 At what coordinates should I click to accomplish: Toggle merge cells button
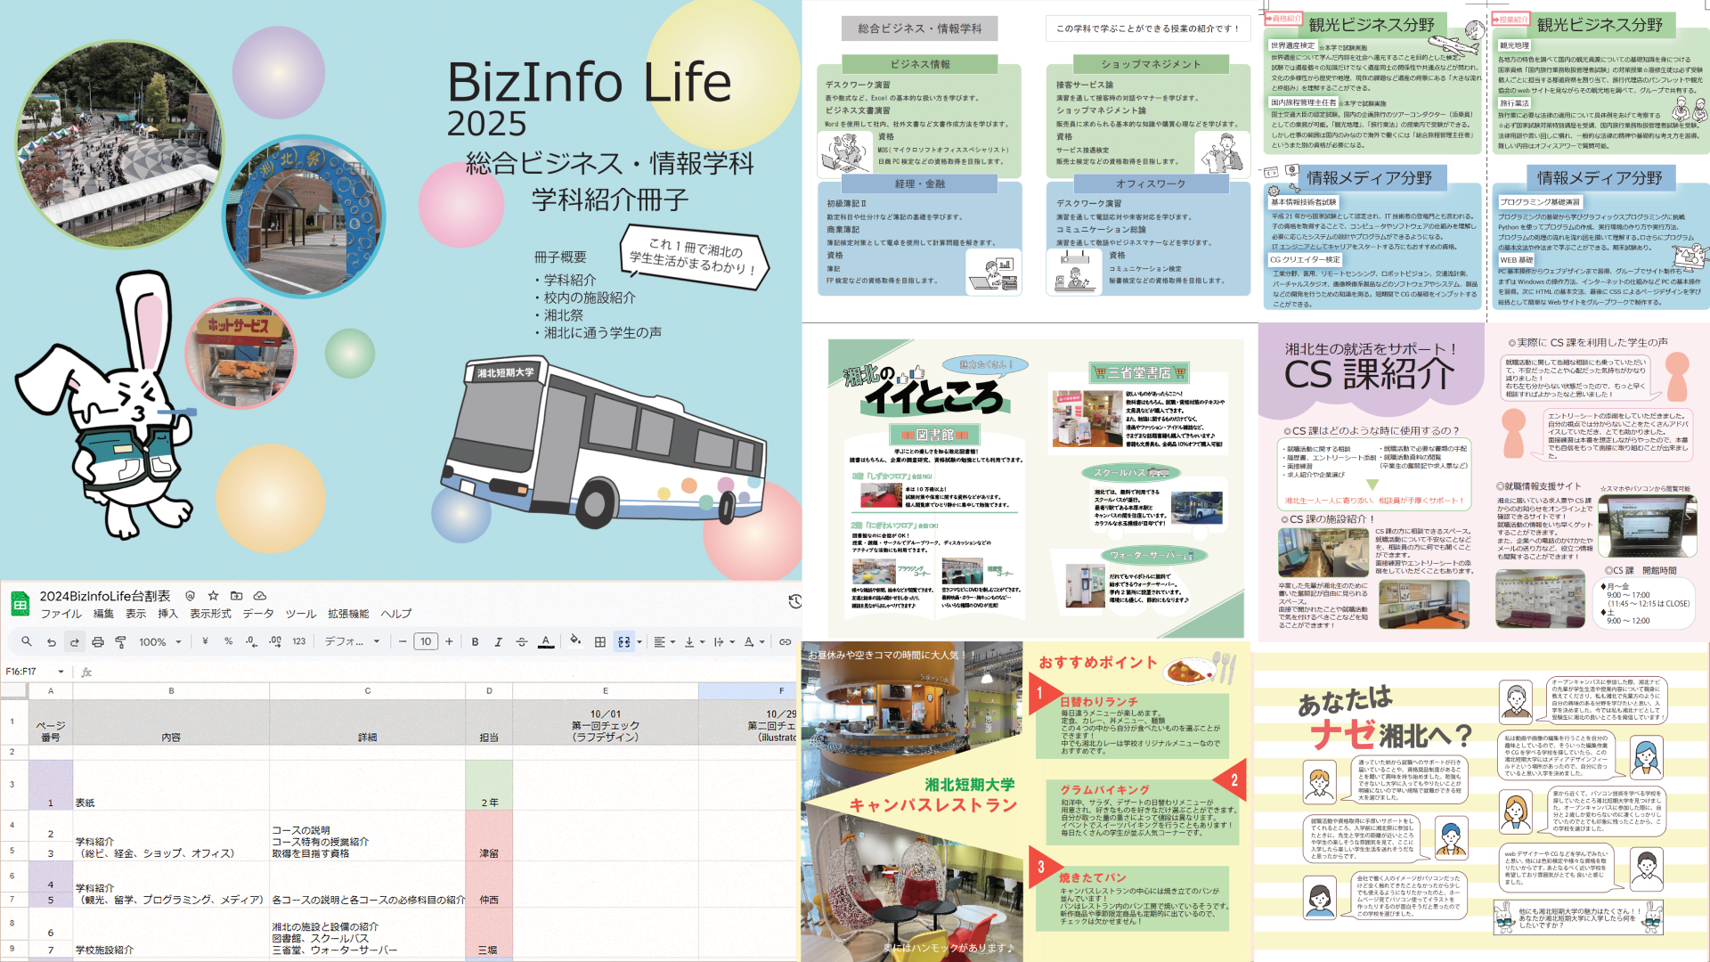pyautogui.click(x=624, y=641)
